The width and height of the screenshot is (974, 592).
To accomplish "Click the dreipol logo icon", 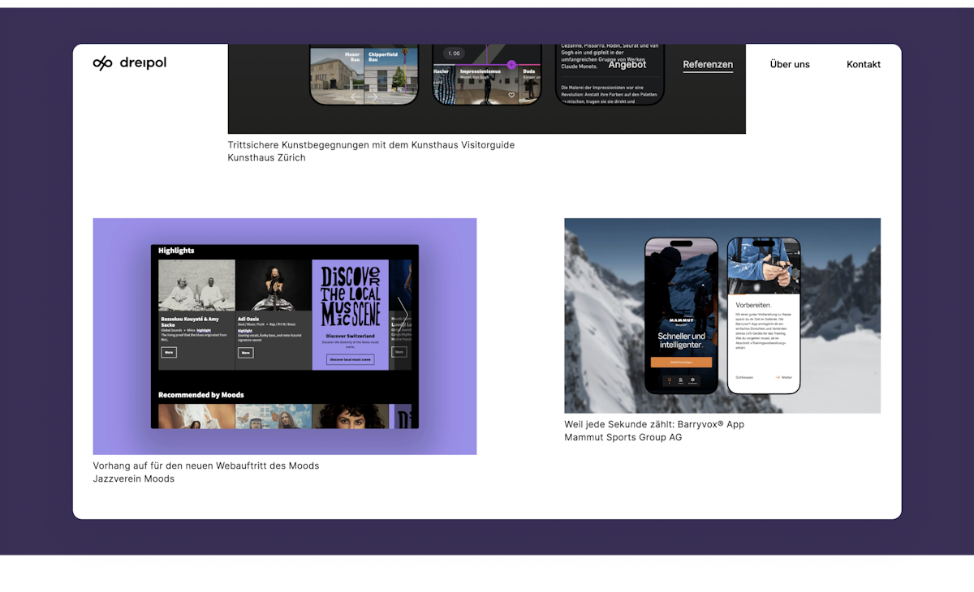I will (x=102, y=63).
